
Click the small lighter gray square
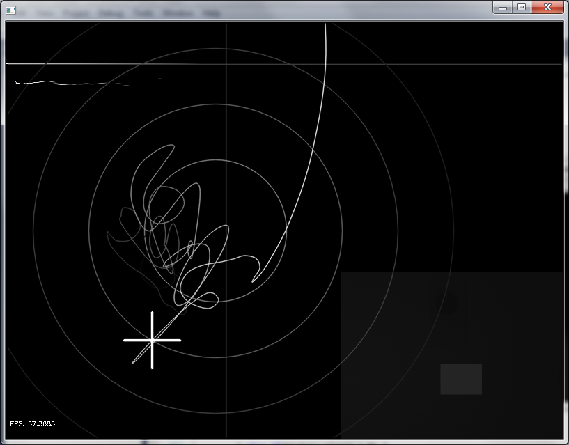point(461,379)
